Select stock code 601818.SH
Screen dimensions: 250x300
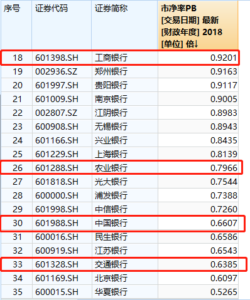[x=57, y=182]
